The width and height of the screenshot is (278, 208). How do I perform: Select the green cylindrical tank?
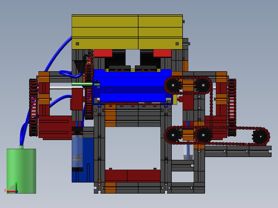click(x=21, y=171)
